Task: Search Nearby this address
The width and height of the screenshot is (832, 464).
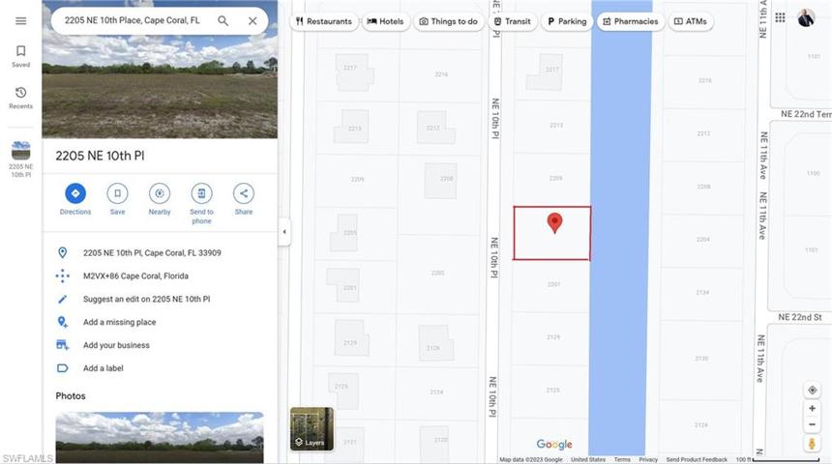Action: (160, 199)
